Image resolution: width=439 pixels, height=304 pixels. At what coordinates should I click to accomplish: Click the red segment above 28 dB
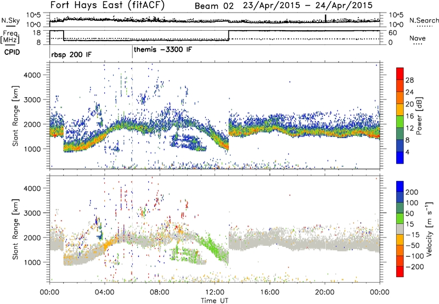[x=400, y=74]
